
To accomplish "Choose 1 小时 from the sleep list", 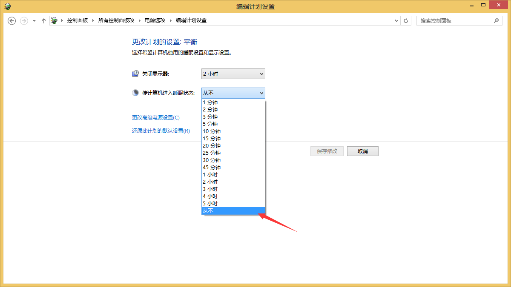I will [x=233, y=175].
